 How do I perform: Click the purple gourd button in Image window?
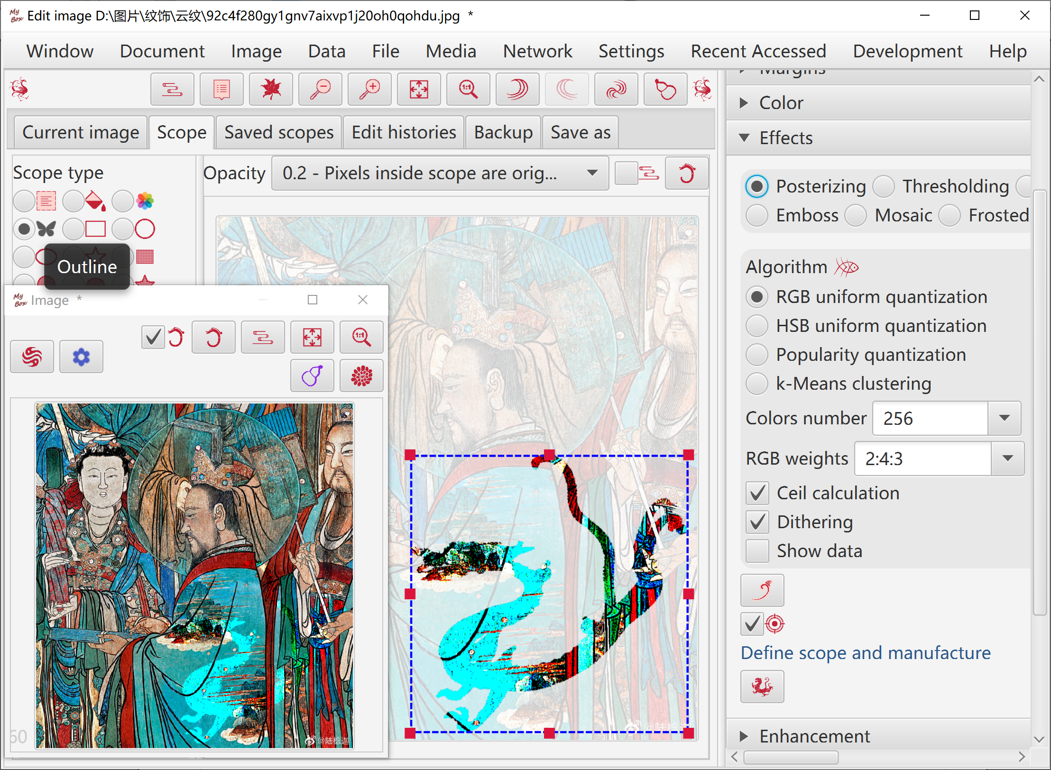(312, 376)
